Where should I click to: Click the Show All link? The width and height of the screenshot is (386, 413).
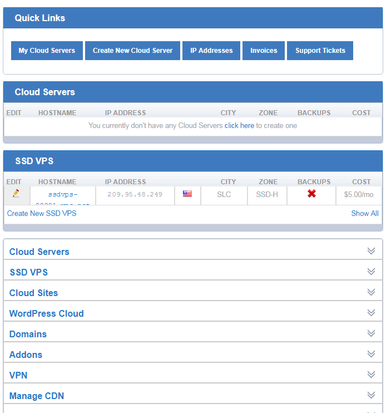pos(365,213)
